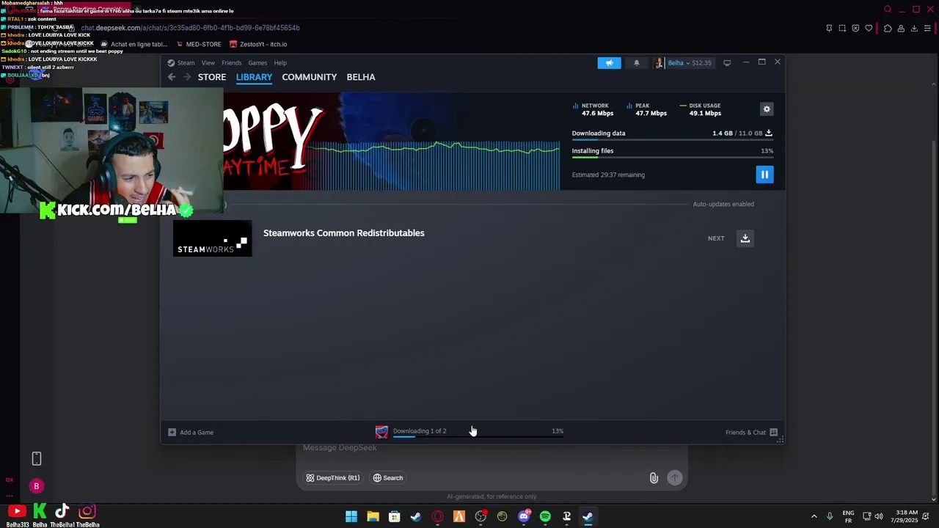Click Auto-updates enabled text
Image resolution: width=939 pixels, height=528 pixels.
point(723,205)
